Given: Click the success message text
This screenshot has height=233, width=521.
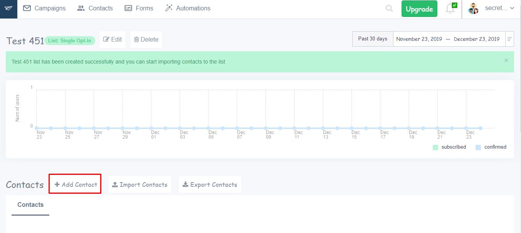Looking at the screenshot, I should click(x=118, y=62).
